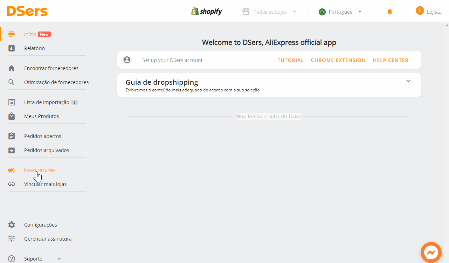449x263 pixels.
Task: Click the TUTORIAL link
Action: [291, 60]
